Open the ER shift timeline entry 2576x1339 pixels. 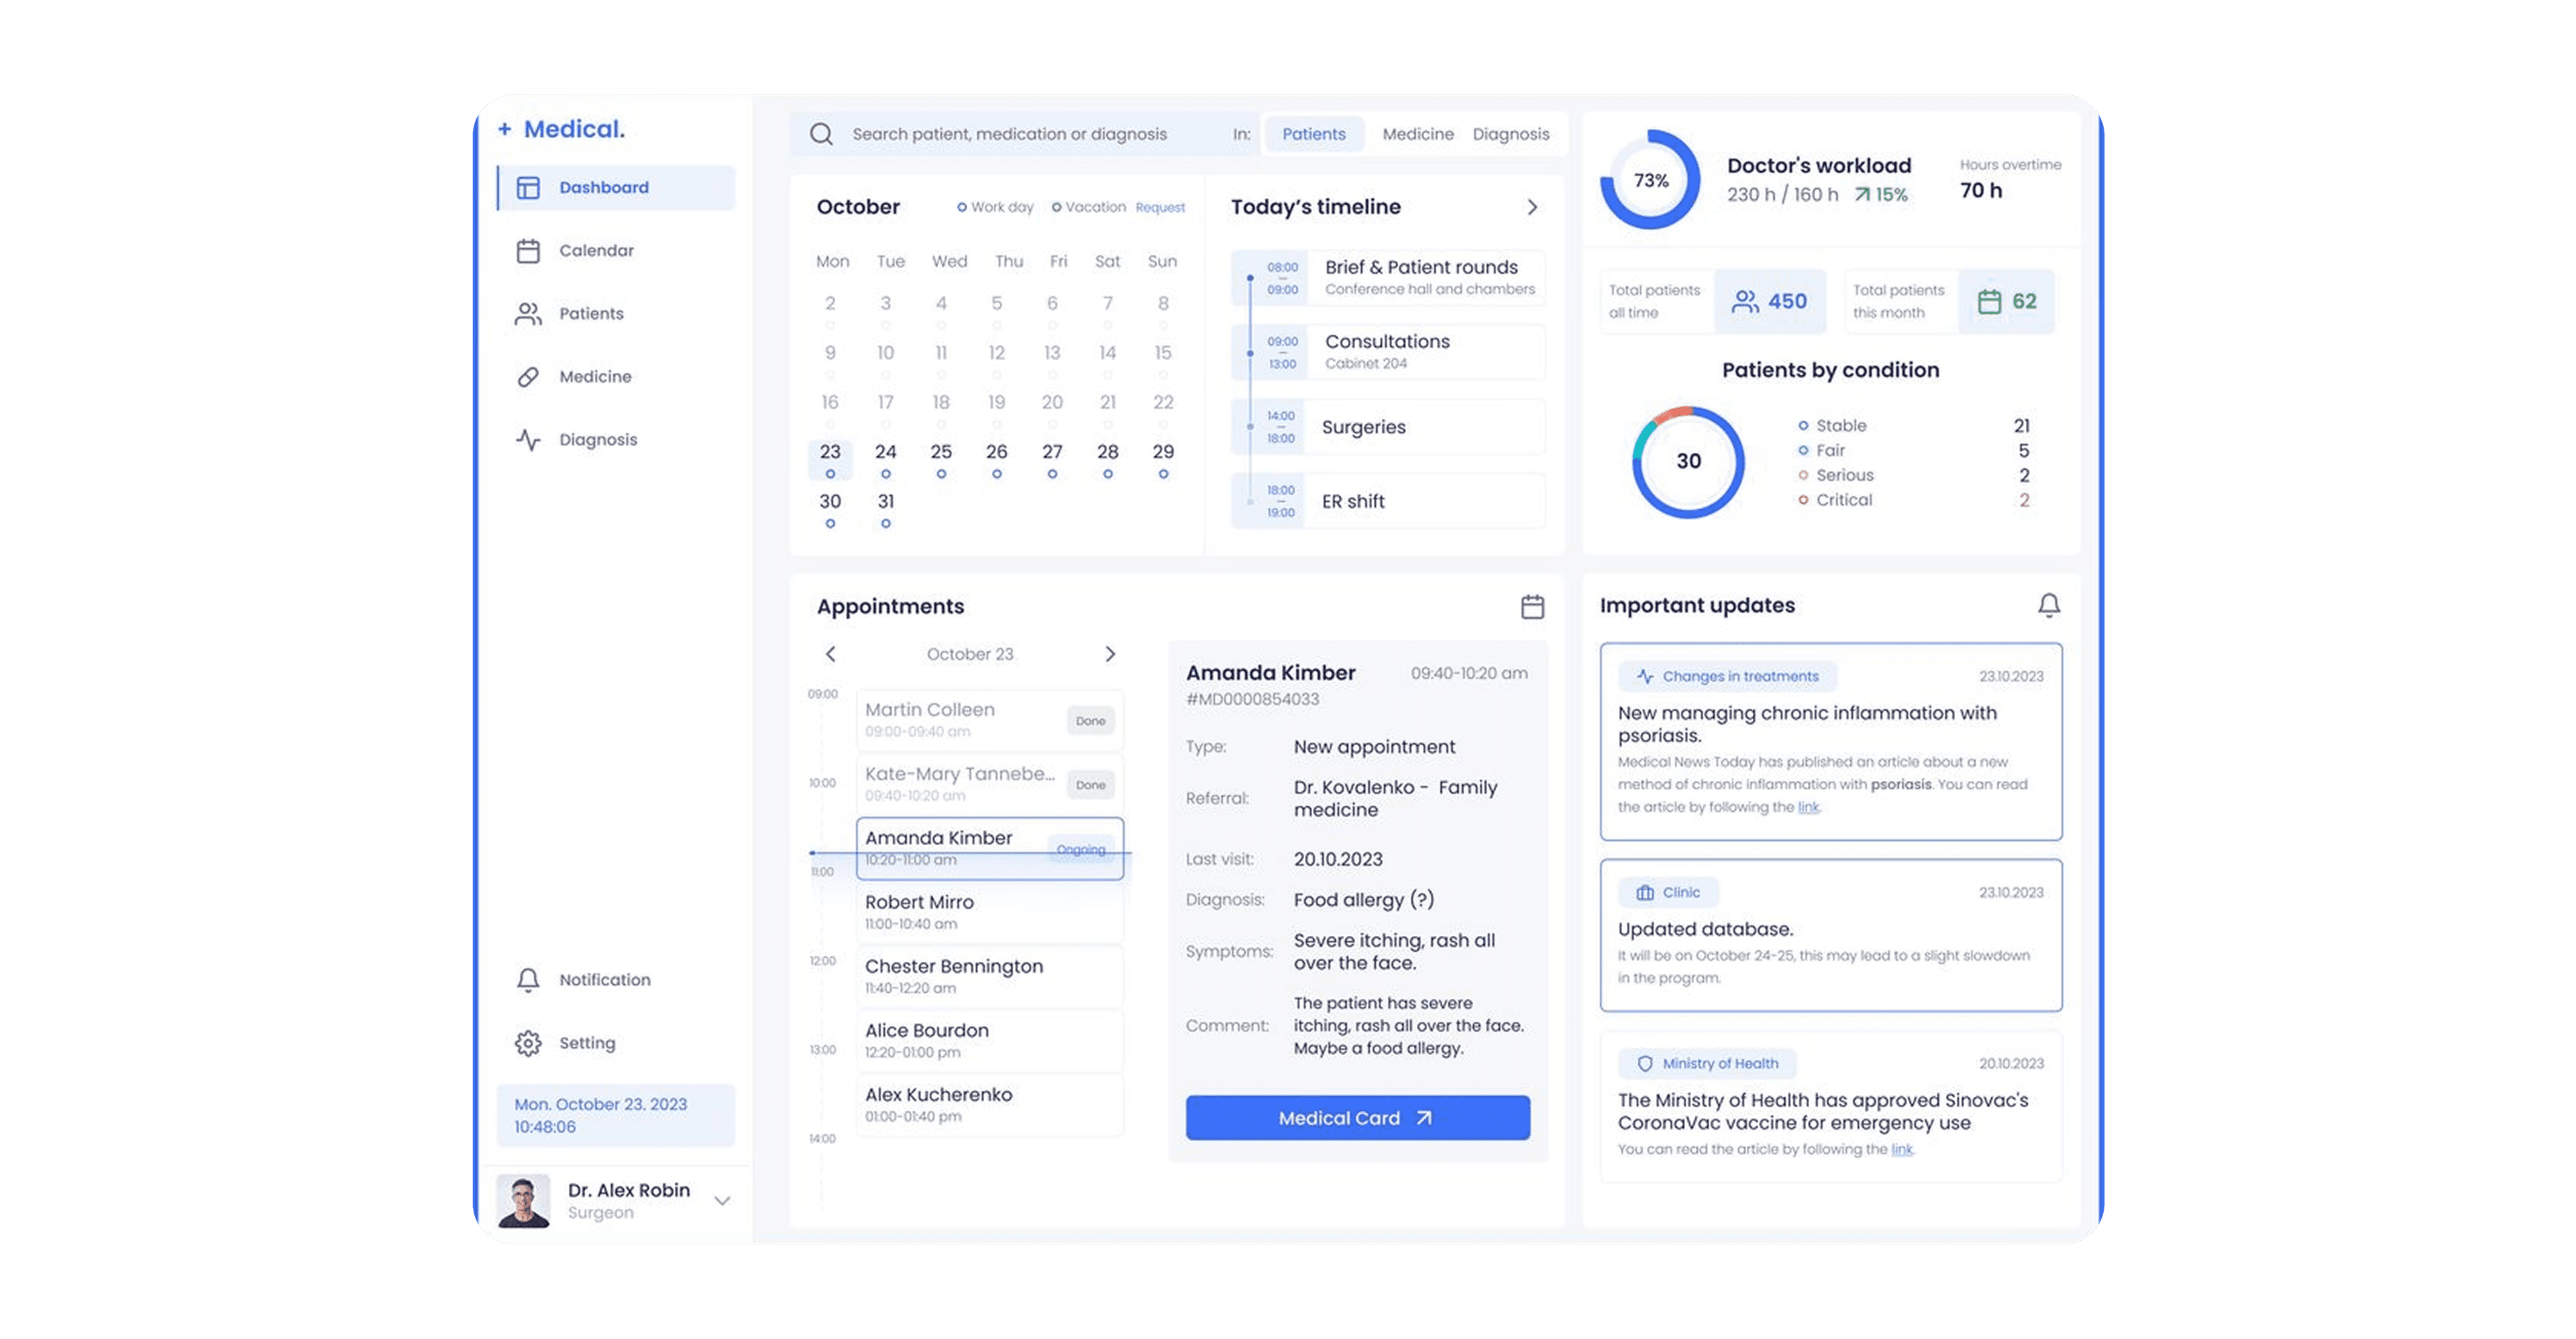(1388, 501)
